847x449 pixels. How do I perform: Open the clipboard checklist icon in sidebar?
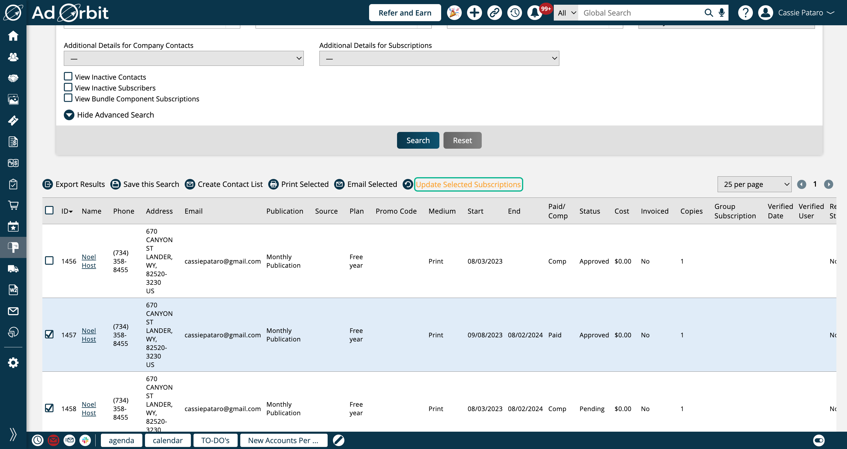pos(13,184)
